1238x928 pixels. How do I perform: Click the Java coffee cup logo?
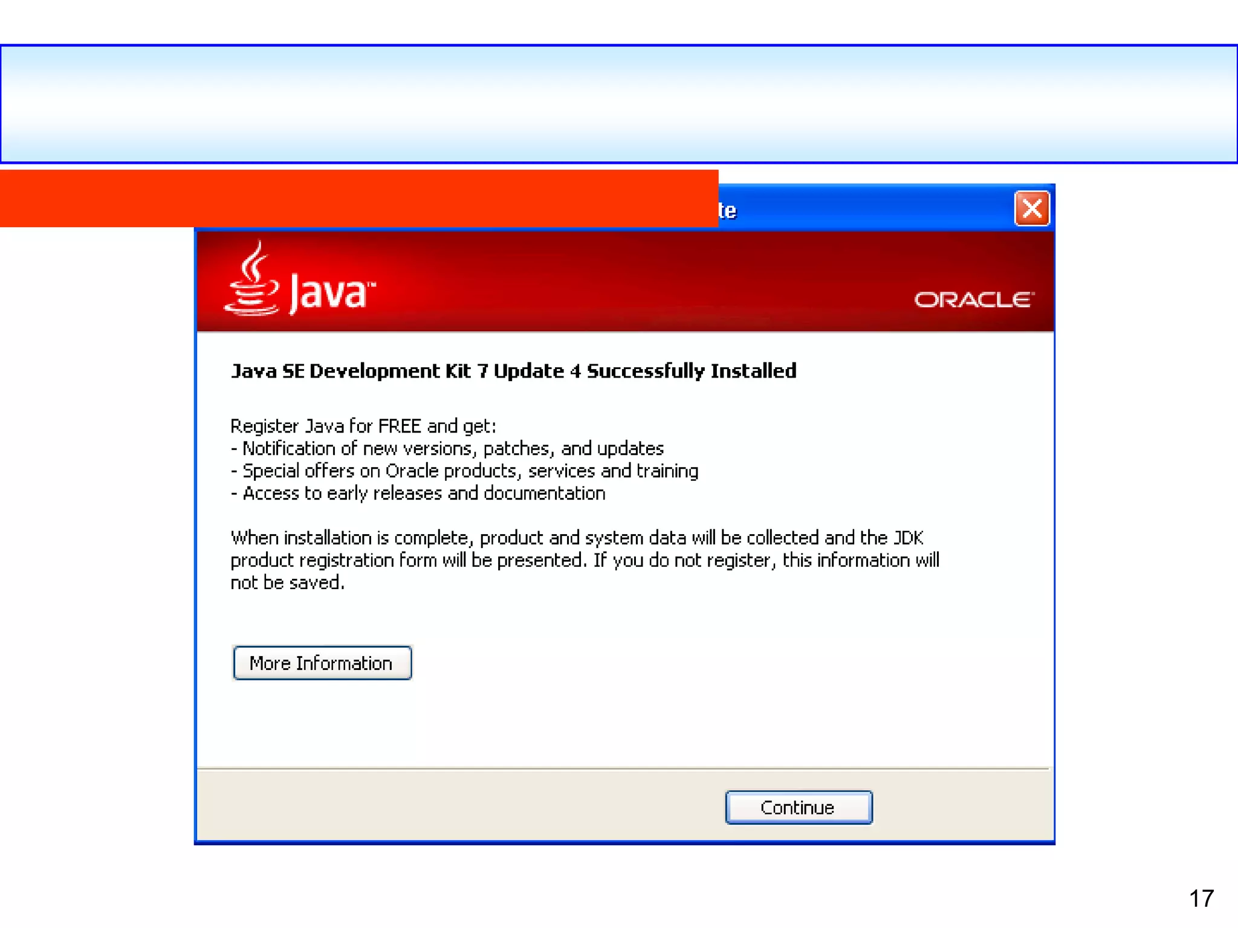tap(252, 279)
